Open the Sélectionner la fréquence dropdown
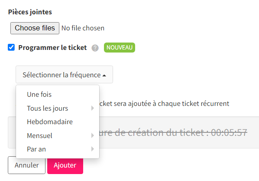Viewport: 259px width, 181px height. [64, 75]
